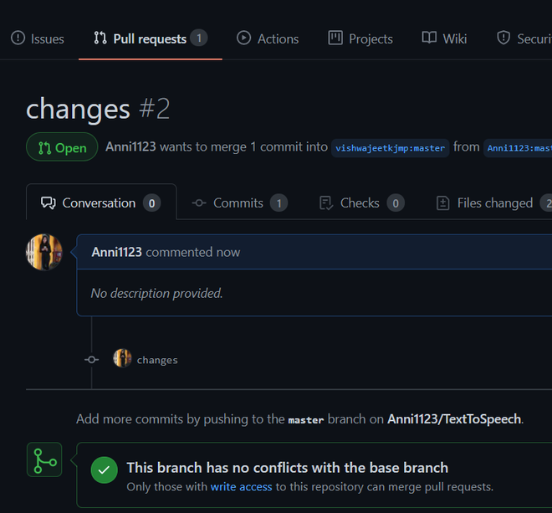Click the commit dot icon on the timeline
Image resolution: width=552 pixels, height=513 pixels.
coord(92,360)
